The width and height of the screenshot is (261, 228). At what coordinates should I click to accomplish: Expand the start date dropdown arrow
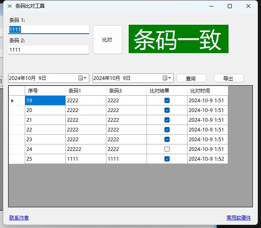coord(85,78)
